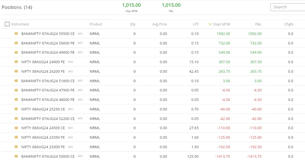Select NIFTY 08AUG24 23350 PE instrument
The image size is (305, 163).
(43, 137)
